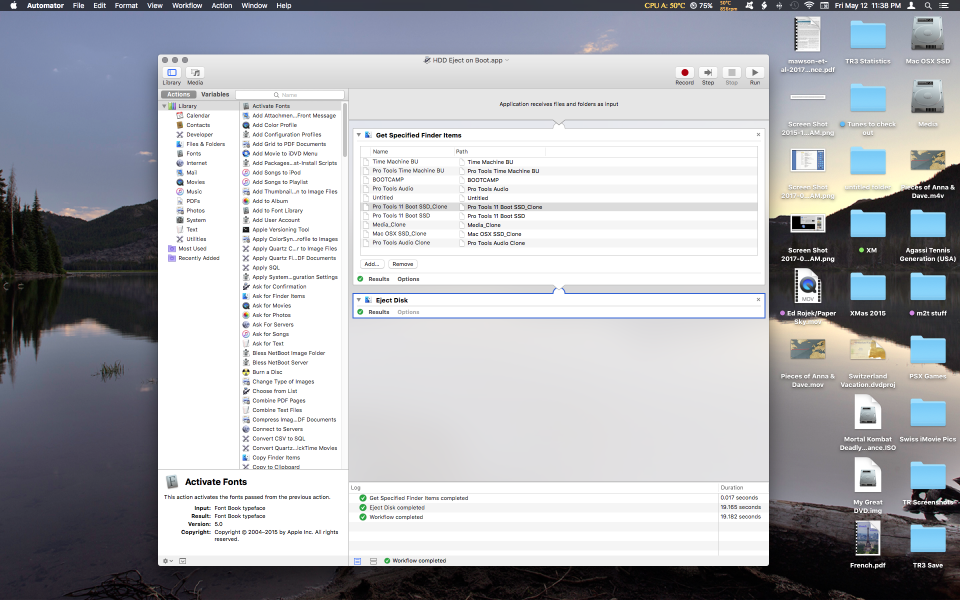The width and height of the screenshot is (960, 600).
Task: Select Pro Tools 11 Boot SSD Clone item
Action: click(408, 206)
